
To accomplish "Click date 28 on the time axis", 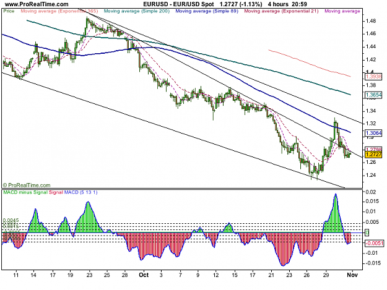I will 125,275.
